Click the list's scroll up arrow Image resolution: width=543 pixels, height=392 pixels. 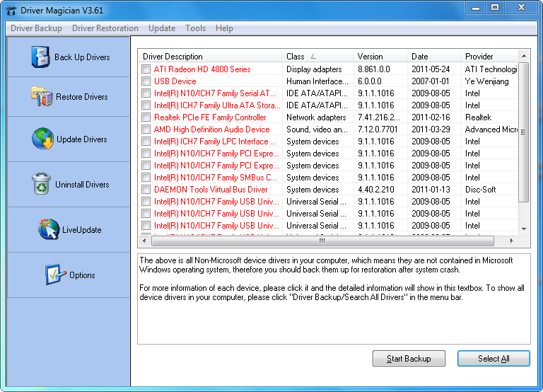pyautogui.click(x=524, y=56)
